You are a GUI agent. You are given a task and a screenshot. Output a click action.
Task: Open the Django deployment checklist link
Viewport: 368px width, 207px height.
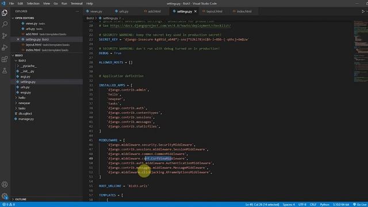[170, 25]
